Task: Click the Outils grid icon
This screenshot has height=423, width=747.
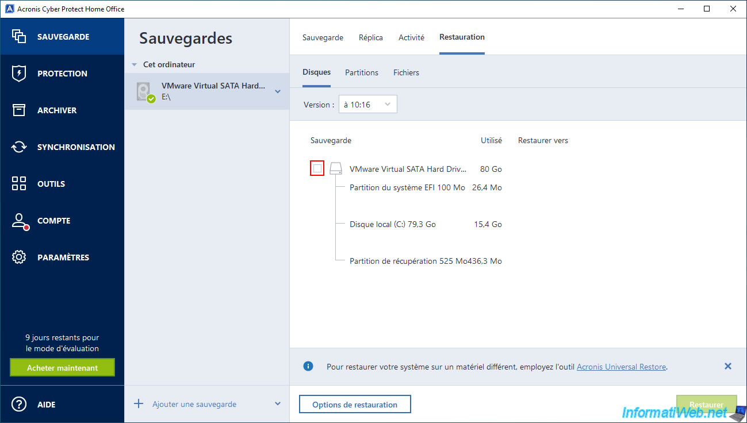Action: click(x=19, y=183)
